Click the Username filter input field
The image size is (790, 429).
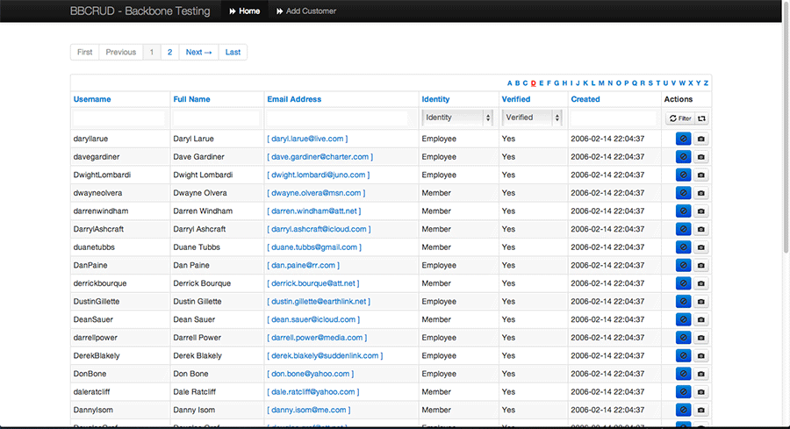tap(118, 118)
